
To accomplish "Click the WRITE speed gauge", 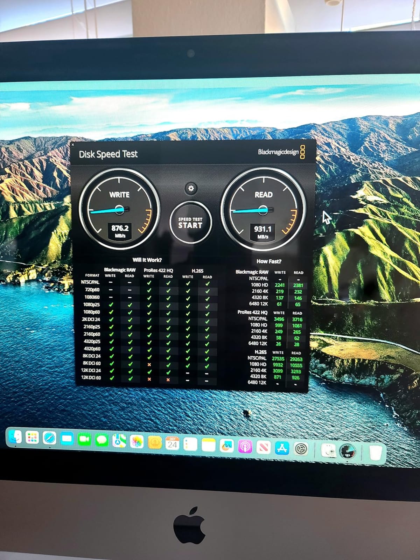I will 119,209.
